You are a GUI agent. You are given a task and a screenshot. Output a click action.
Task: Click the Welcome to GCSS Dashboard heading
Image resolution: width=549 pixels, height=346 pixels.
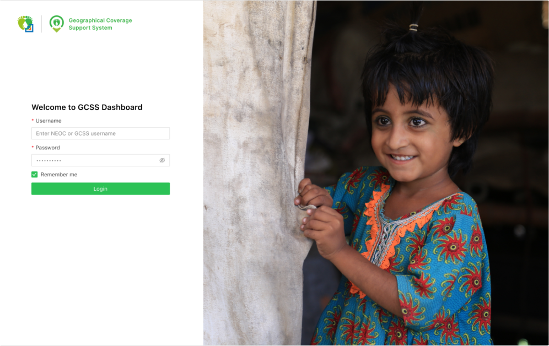click(87, 107)
